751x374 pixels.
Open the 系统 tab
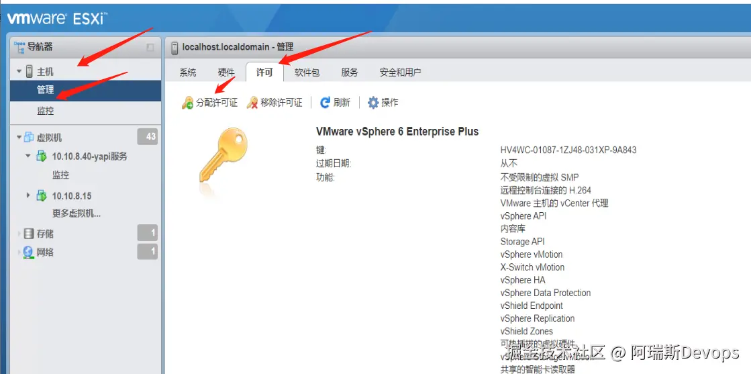coord(188,73)
